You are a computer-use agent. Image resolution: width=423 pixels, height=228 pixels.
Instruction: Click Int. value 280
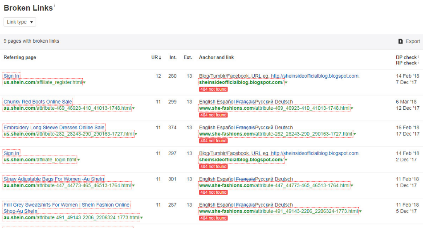point(172,76)
